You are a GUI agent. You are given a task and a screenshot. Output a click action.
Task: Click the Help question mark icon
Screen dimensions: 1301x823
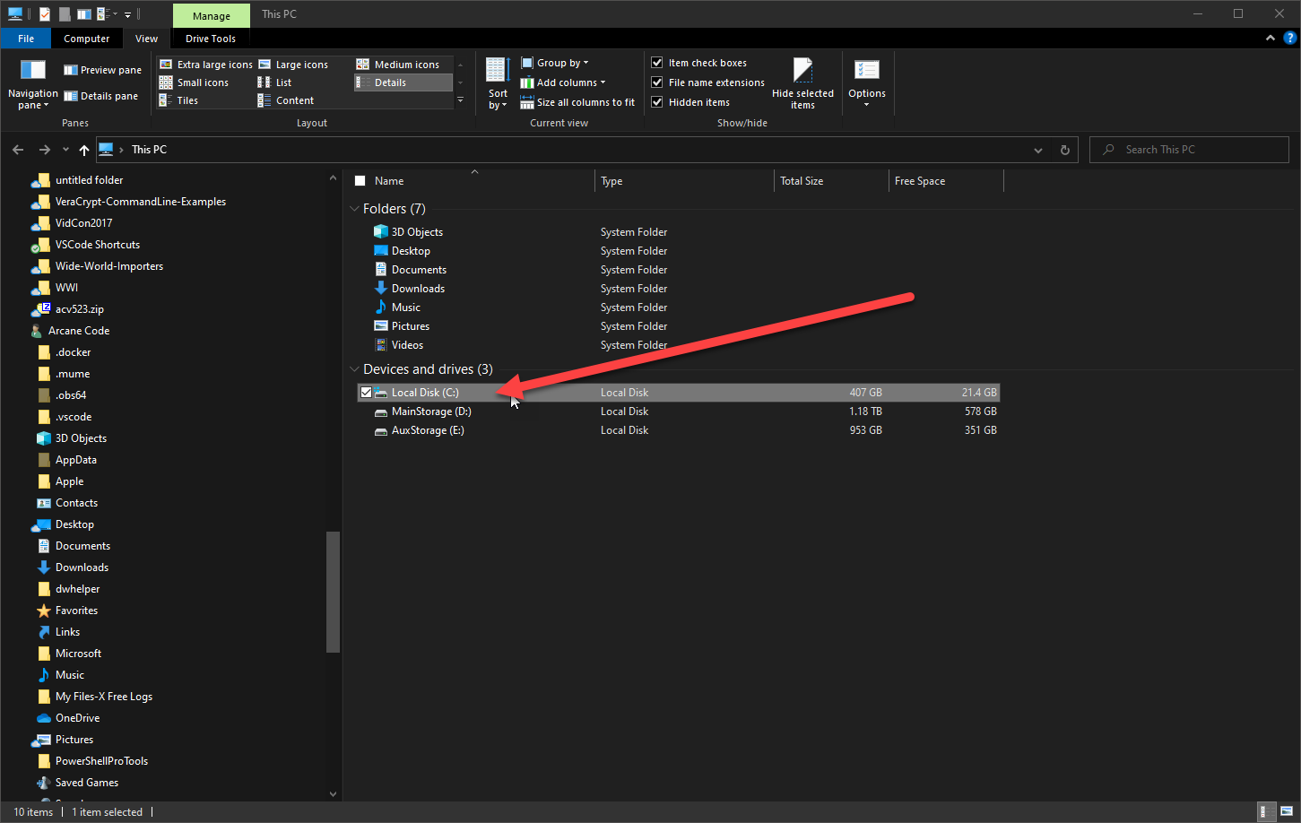pos(1290,38)
